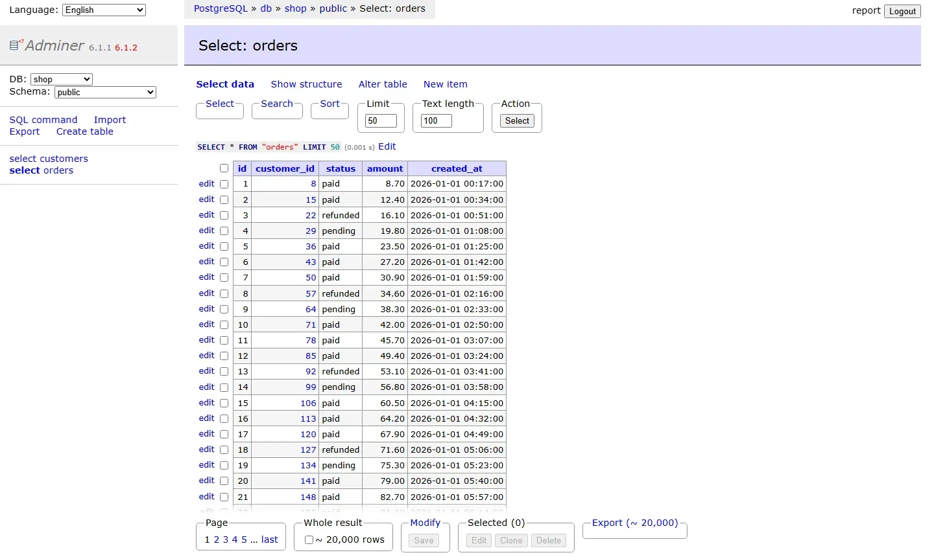
Task: Open the Schema dropdown
Action: pos(105,92)
